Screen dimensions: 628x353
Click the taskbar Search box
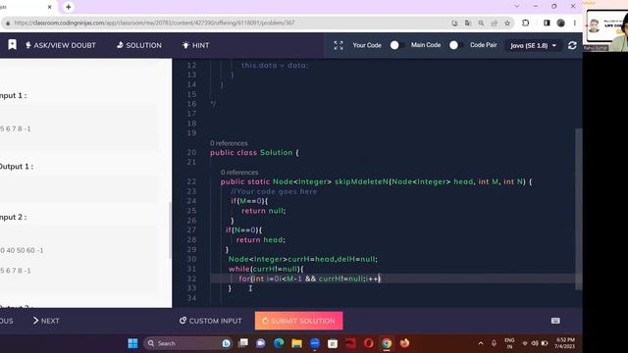click(188, 343)
